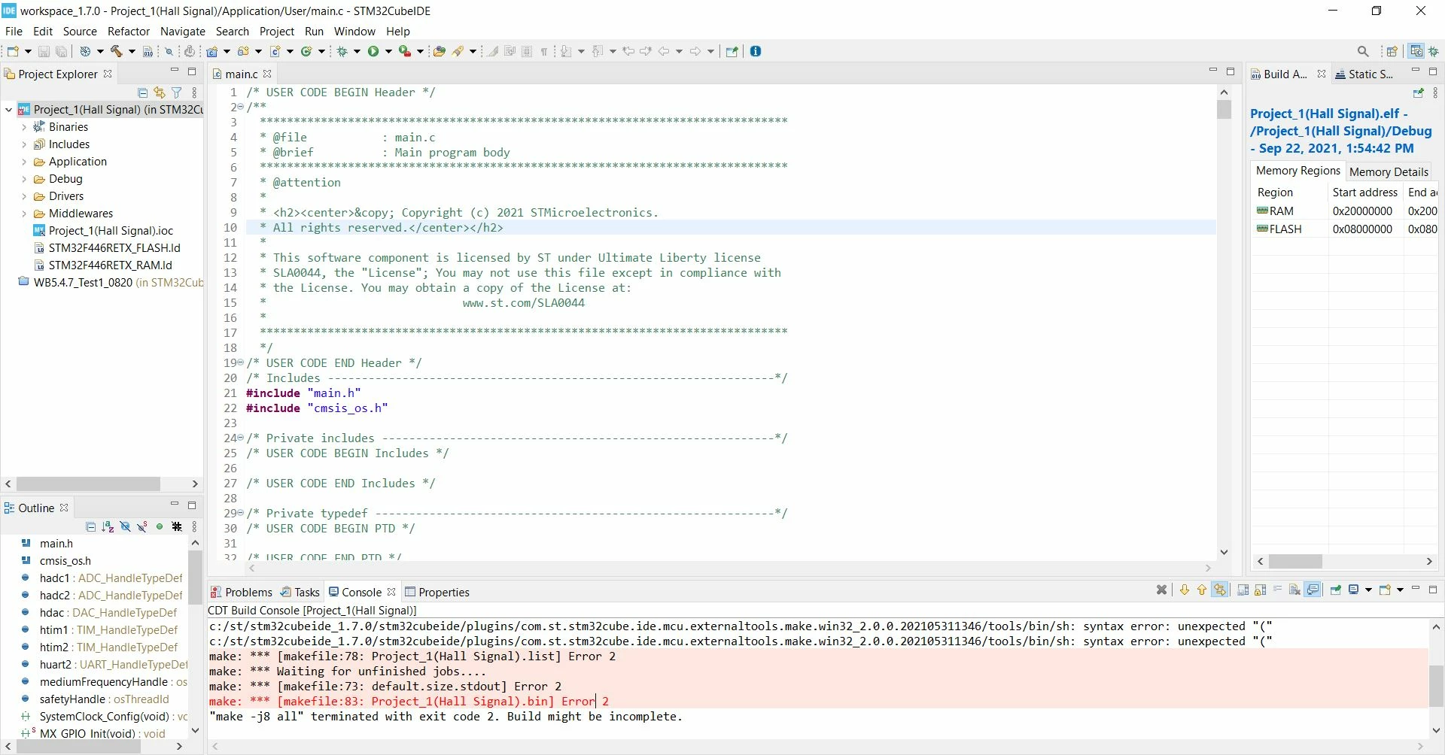
Task: Open the Debug configurations dropdown arrow
Action: point(357,51)
